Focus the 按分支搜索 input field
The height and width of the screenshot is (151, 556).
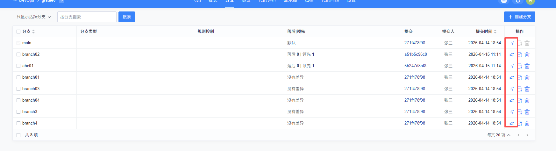click(x=87, y=17)
